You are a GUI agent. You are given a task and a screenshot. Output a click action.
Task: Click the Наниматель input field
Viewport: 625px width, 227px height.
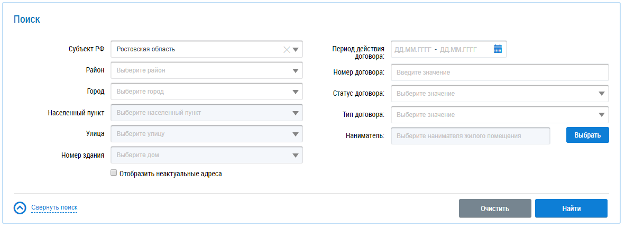click(x=470, y=136)
